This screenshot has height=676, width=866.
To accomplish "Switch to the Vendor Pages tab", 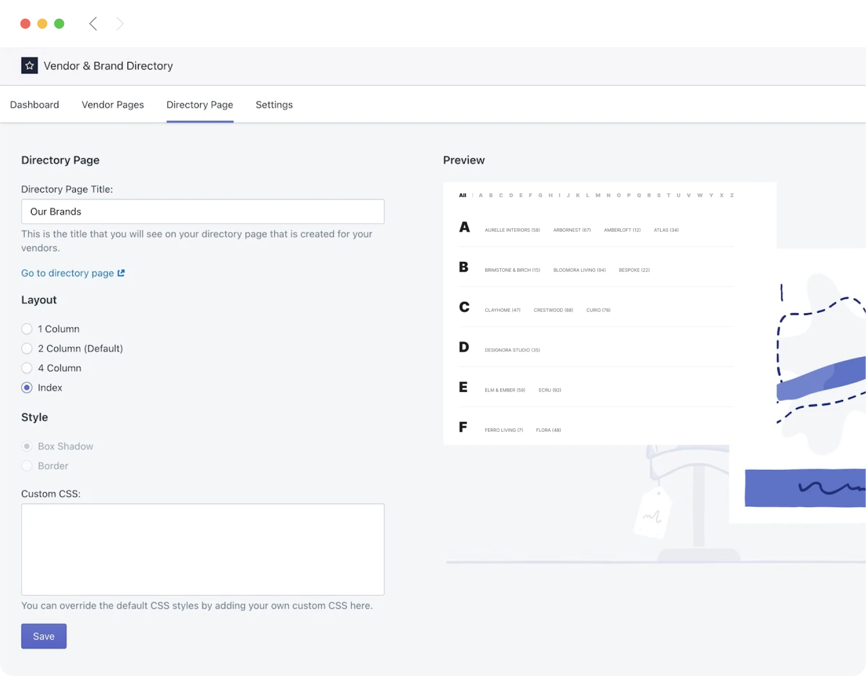I will [113, 104].
